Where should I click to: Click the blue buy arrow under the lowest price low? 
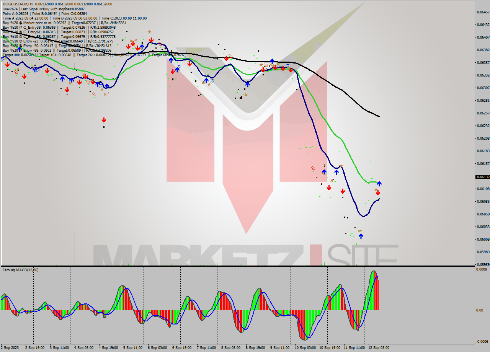point(361,236)
